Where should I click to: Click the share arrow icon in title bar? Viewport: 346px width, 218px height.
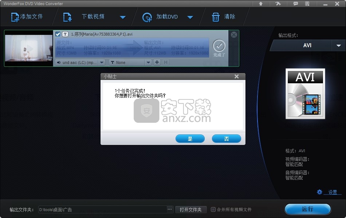(278, 4)
